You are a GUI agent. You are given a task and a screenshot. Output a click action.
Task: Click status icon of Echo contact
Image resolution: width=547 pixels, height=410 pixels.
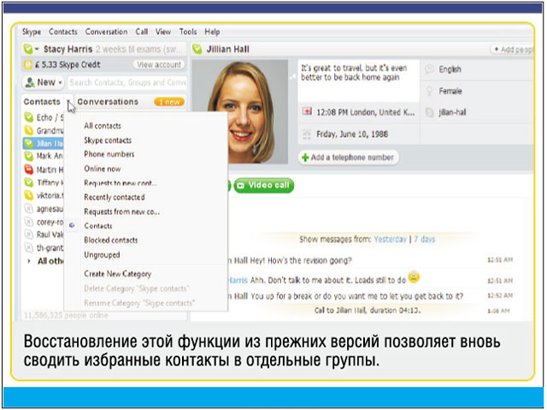[x=28, y=117]
